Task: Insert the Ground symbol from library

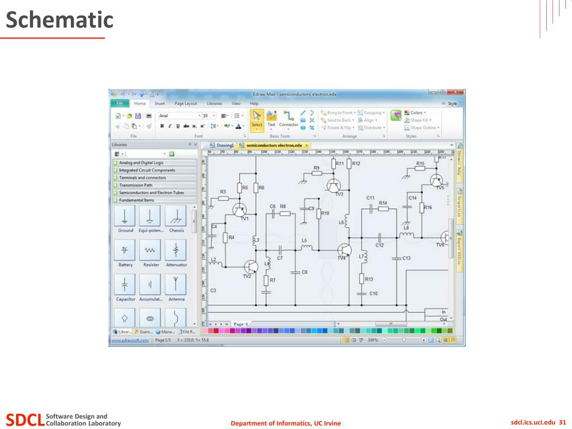Action: click(125, 218)
